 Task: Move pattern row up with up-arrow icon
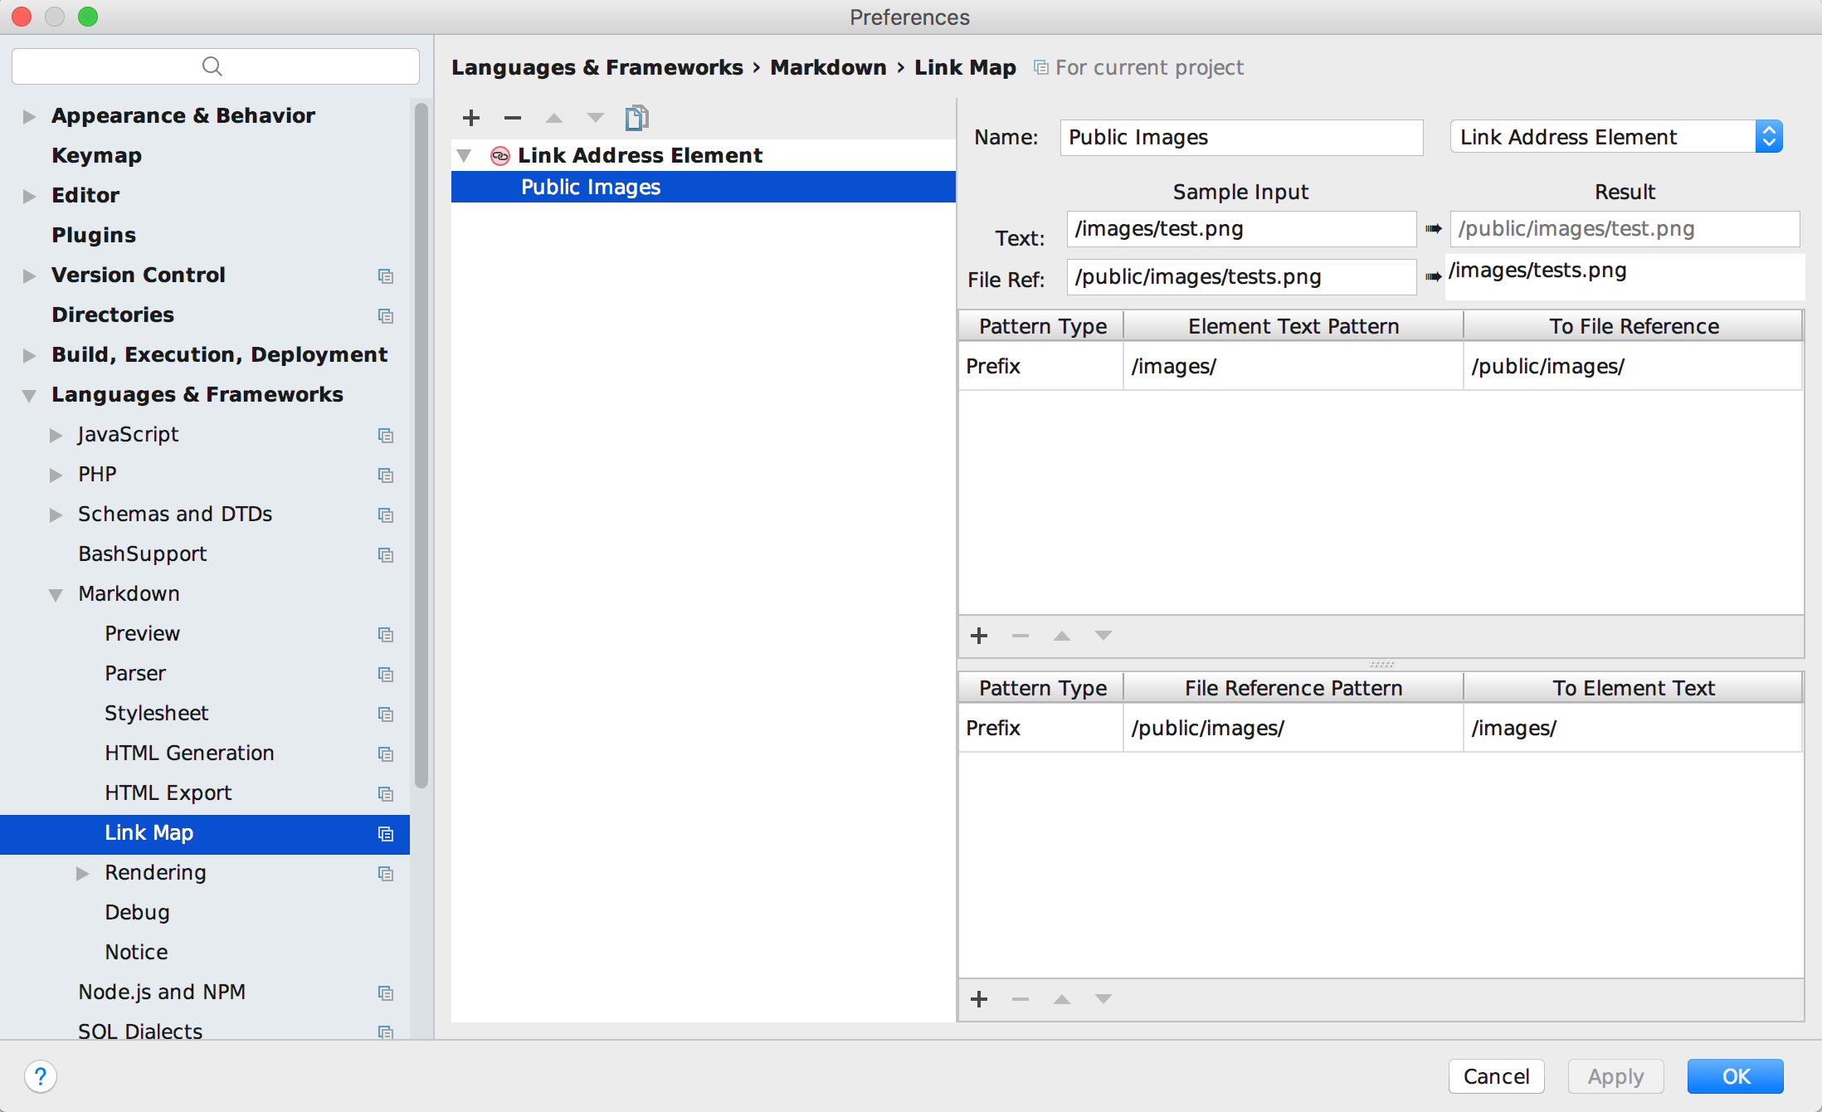coord(1062,636)
